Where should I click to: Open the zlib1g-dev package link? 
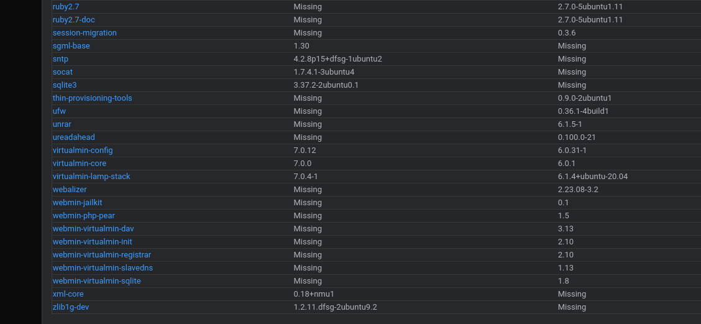pos(71,307)
